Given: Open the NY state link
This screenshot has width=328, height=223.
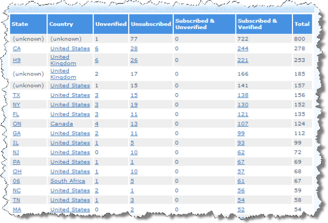Looking at the screenshot, I should [x=17, y=104].
